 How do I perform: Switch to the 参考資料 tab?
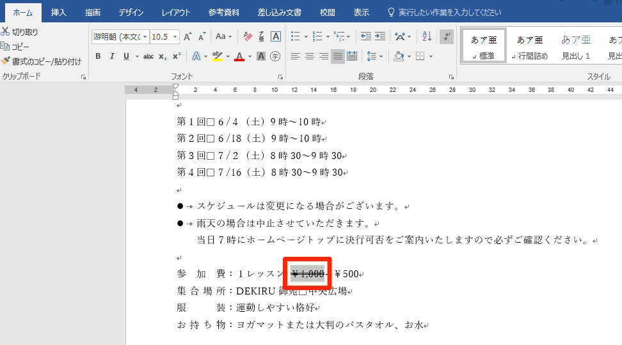click(224, 13)
